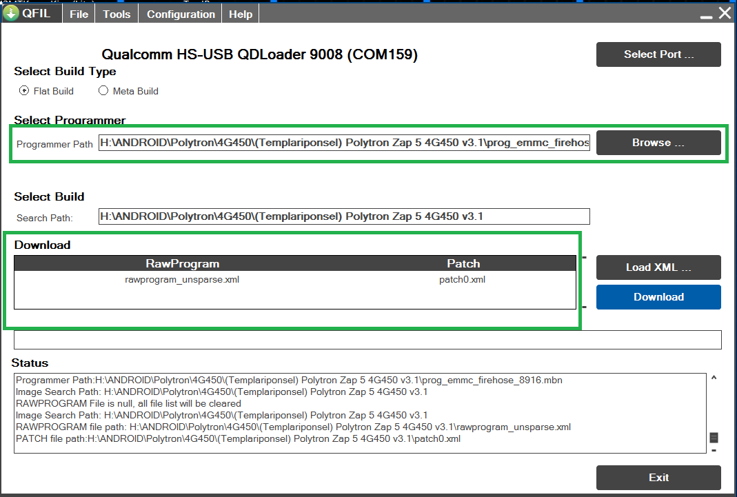Click the 'PATCH file path' status line
This screenshot has width=737, height=497.
tap(239, 438)
